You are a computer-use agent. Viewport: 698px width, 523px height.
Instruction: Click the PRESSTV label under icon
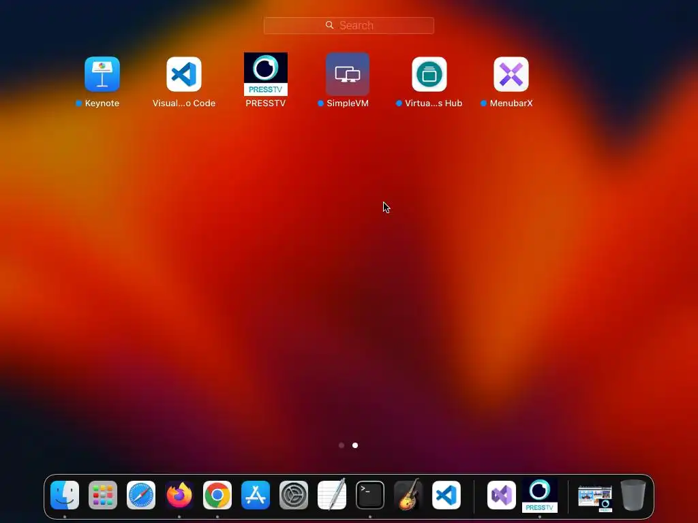pos(266,104)
